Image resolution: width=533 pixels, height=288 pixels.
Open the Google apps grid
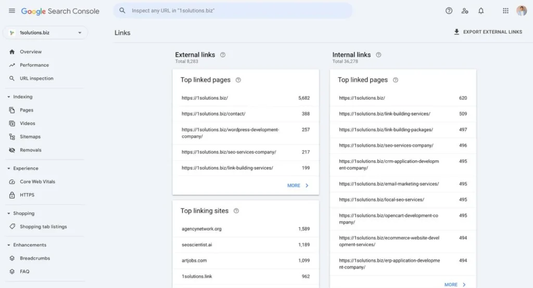coord(505,11)
